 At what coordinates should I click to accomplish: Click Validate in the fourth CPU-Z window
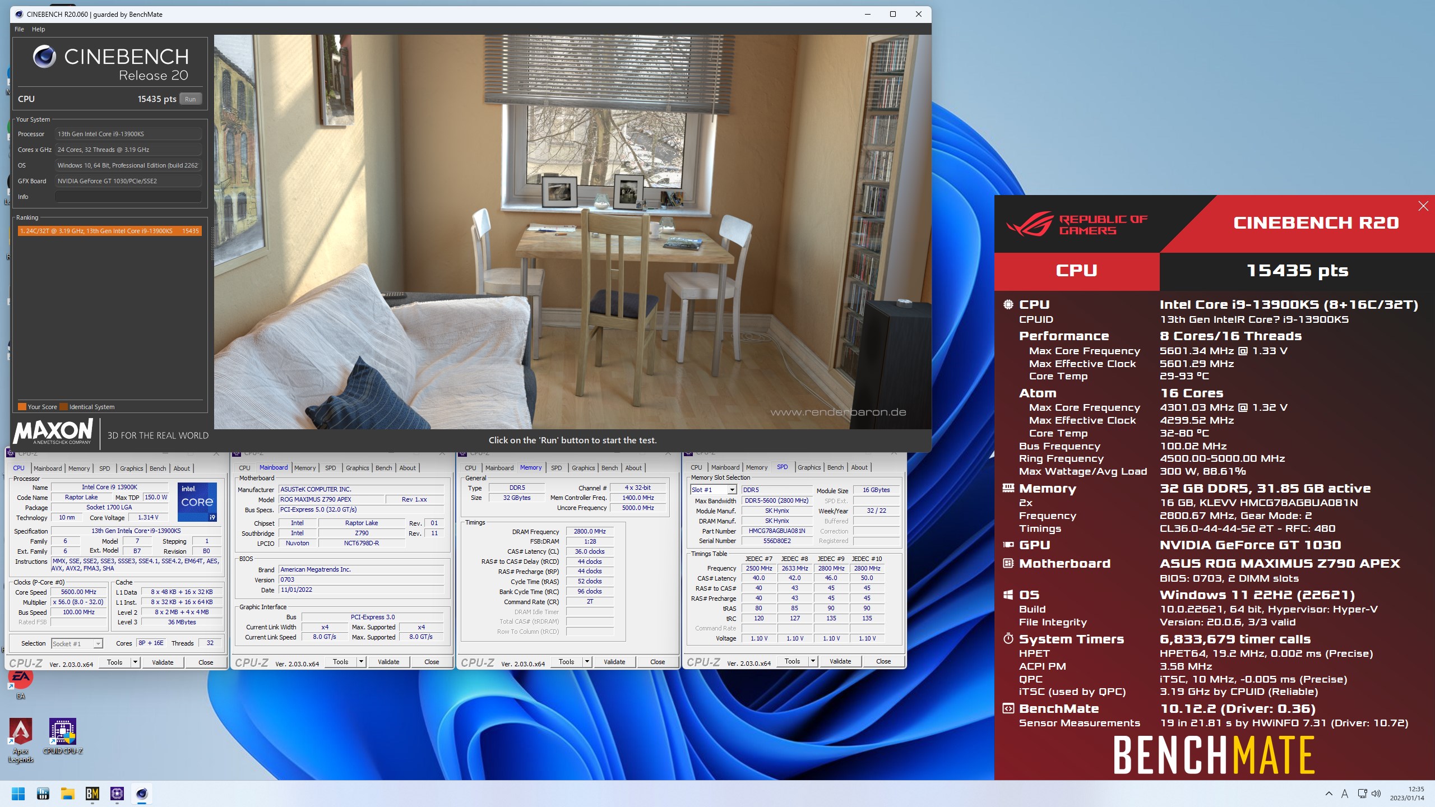click(840, 661)
